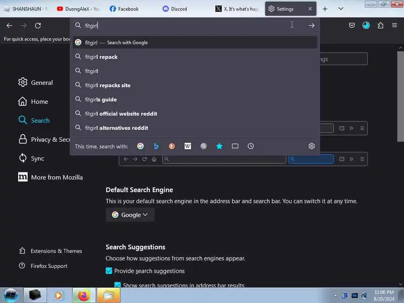The image size is (404, 303).
Task: Reload the page with the refresh icon
Action: tap(38, 26)
